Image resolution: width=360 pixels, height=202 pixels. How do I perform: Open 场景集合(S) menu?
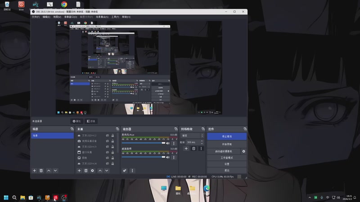[102, 17]
